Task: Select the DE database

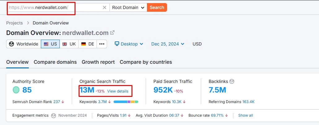Action: tap(88, 44)
